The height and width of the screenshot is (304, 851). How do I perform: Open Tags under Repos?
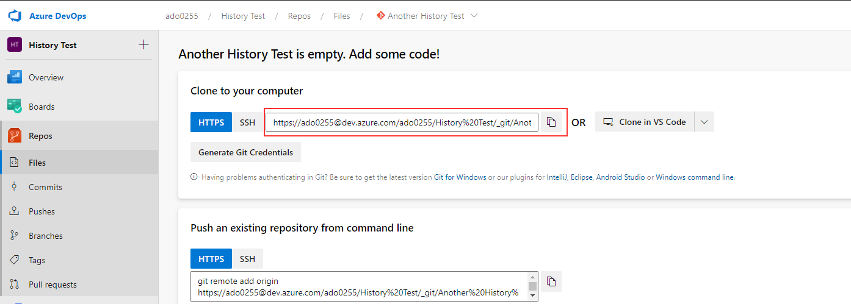pos(79,260)
